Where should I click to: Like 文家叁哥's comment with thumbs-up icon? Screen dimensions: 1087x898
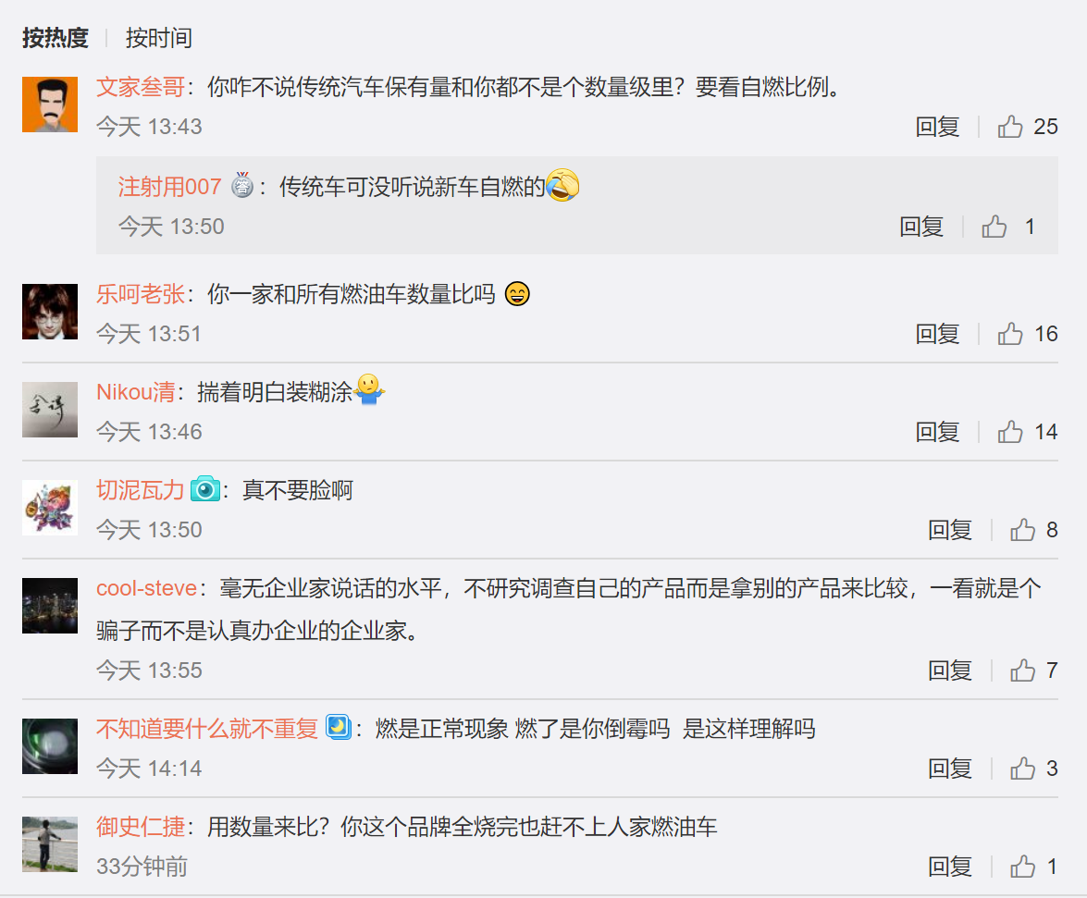[x=1010, y=127]
